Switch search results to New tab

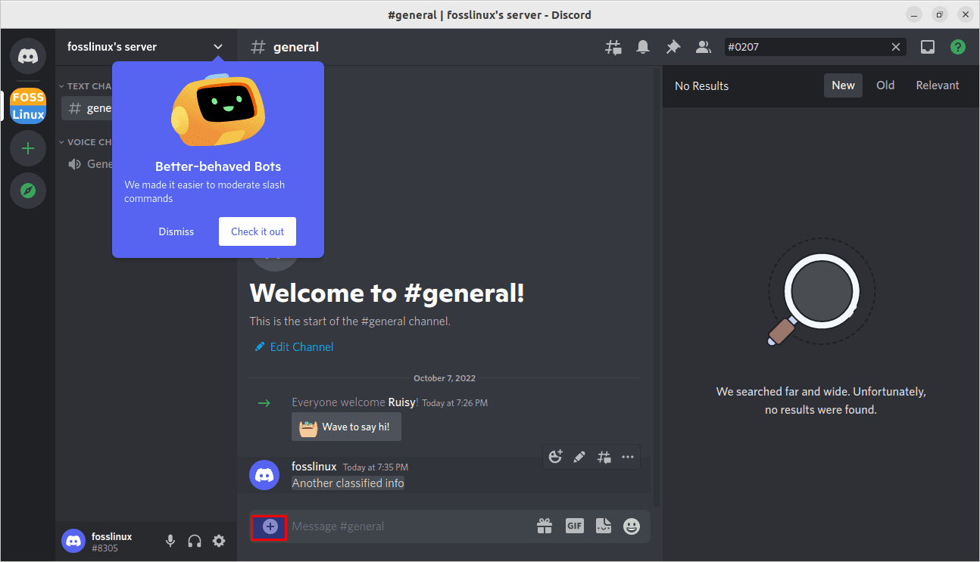click(843, 85)
